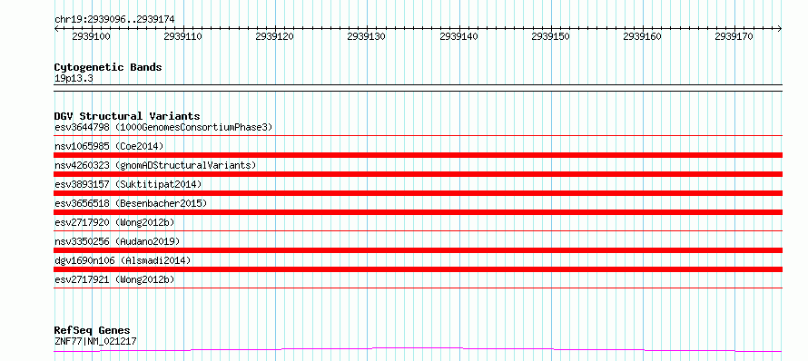Click the nsv3350256 Audano2019 label
The image size is (808, 361).
pyautogui.click(x=117, y=241)
